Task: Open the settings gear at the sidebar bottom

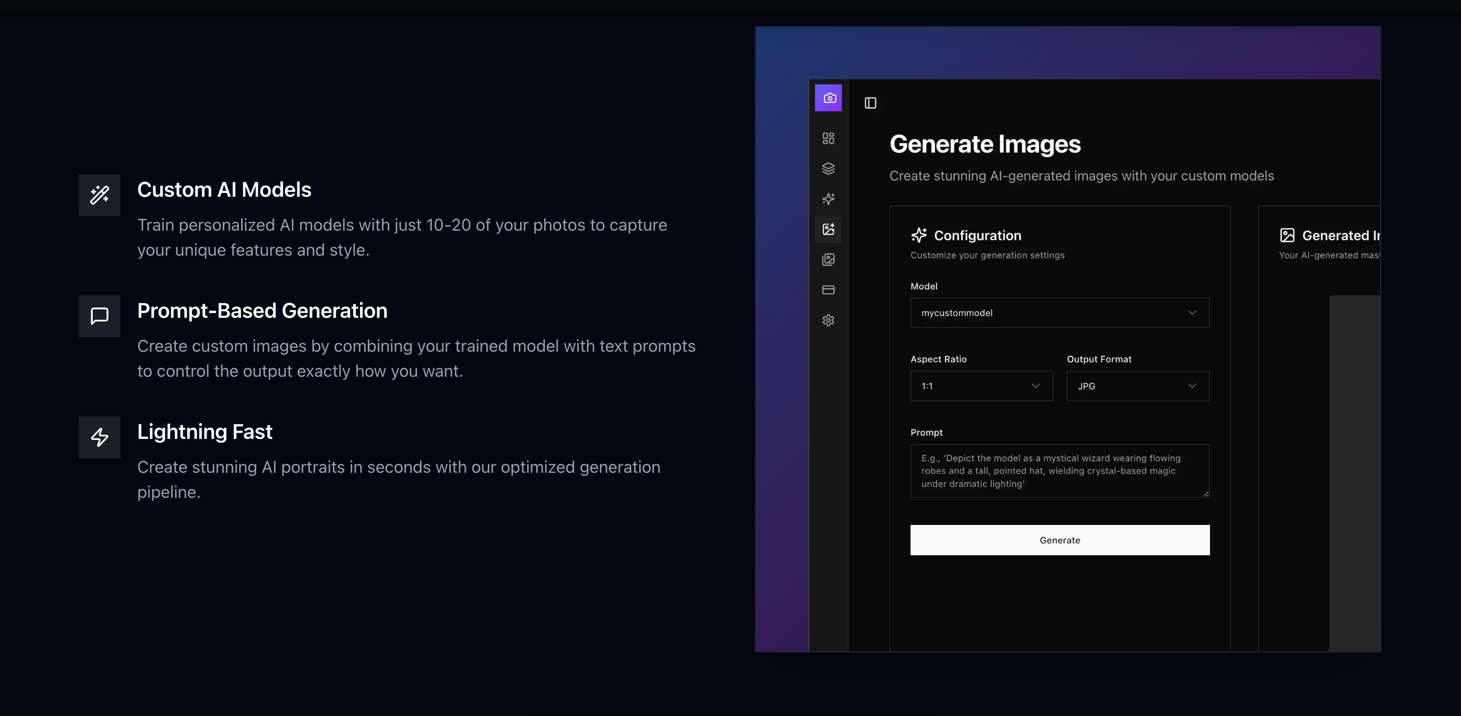Action: coord(829,320)
